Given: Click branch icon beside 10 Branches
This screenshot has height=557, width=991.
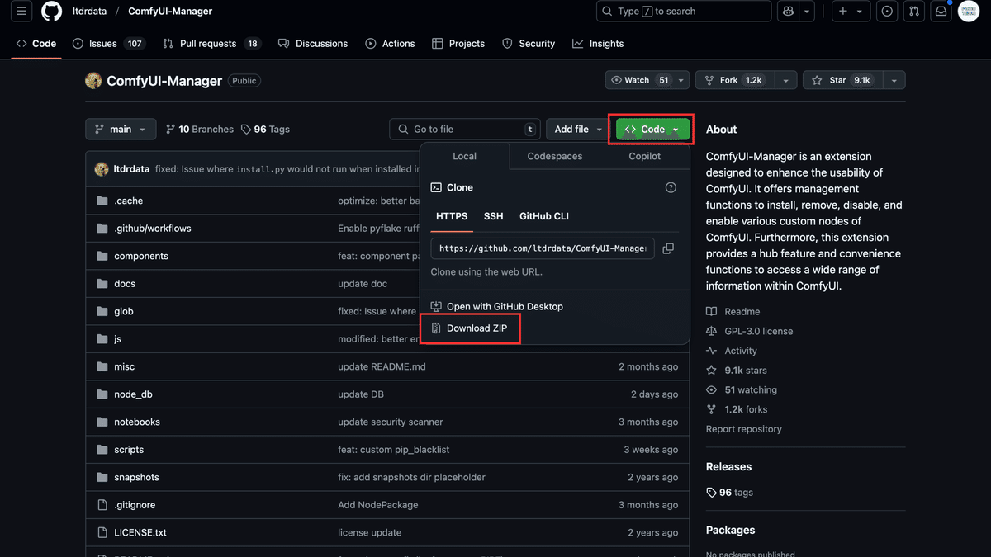Looking at the screenshot, I should [x=170, y=130].
